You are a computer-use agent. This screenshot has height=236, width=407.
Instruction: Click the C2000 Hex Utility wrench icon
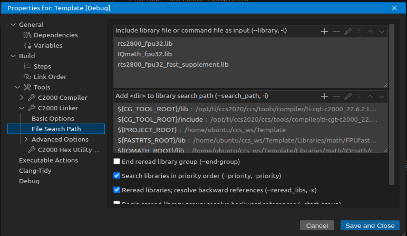pos(31,150)
